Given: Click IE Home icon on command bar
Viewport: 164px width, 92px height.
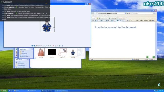Looking at the screenshot, I should coord(128,20).
